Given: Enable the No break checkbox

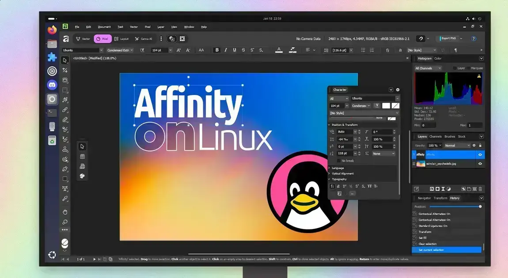Looking at the screenshot, I should coord(339,161).
